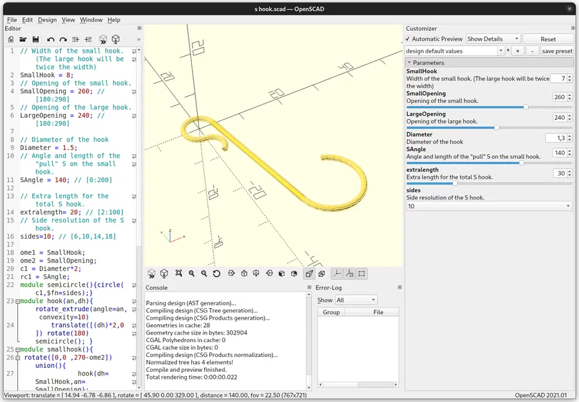The height and width of the screenshot is (402, 579).
Task: Click the Reset View icon in the viewport toolbar
Action: point(217,273)
